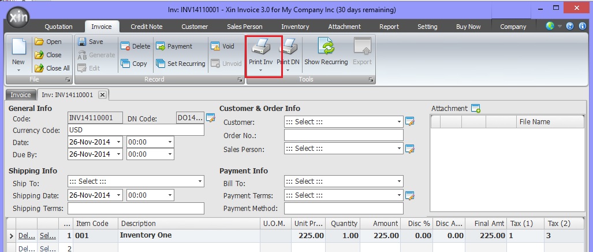Image resolution: width=593 pixels, height=252 pixels.
Task: Click the Show Recurring icon
Action: click(x=326, y=47)
